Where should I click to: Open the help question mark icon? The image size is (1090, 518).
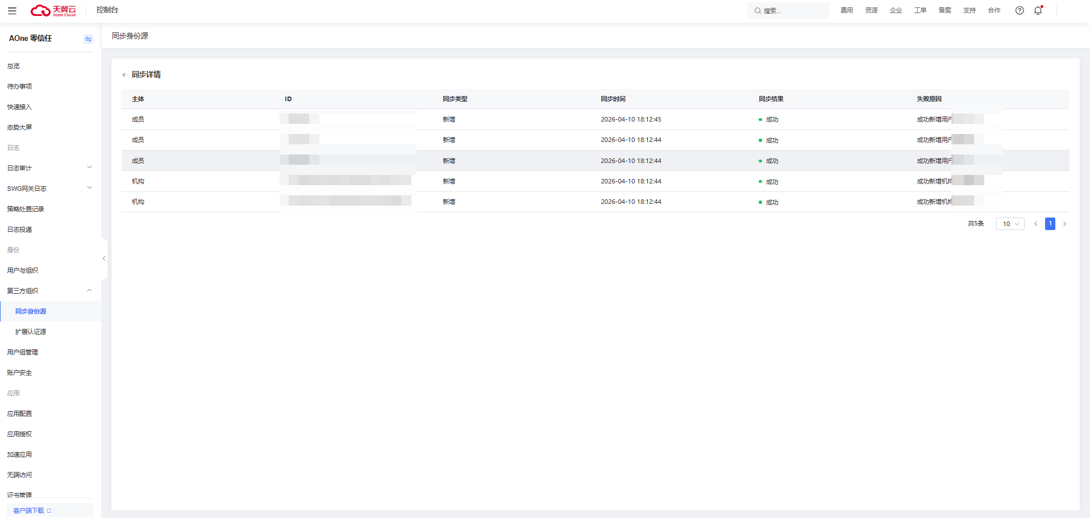click(1020, 10)
